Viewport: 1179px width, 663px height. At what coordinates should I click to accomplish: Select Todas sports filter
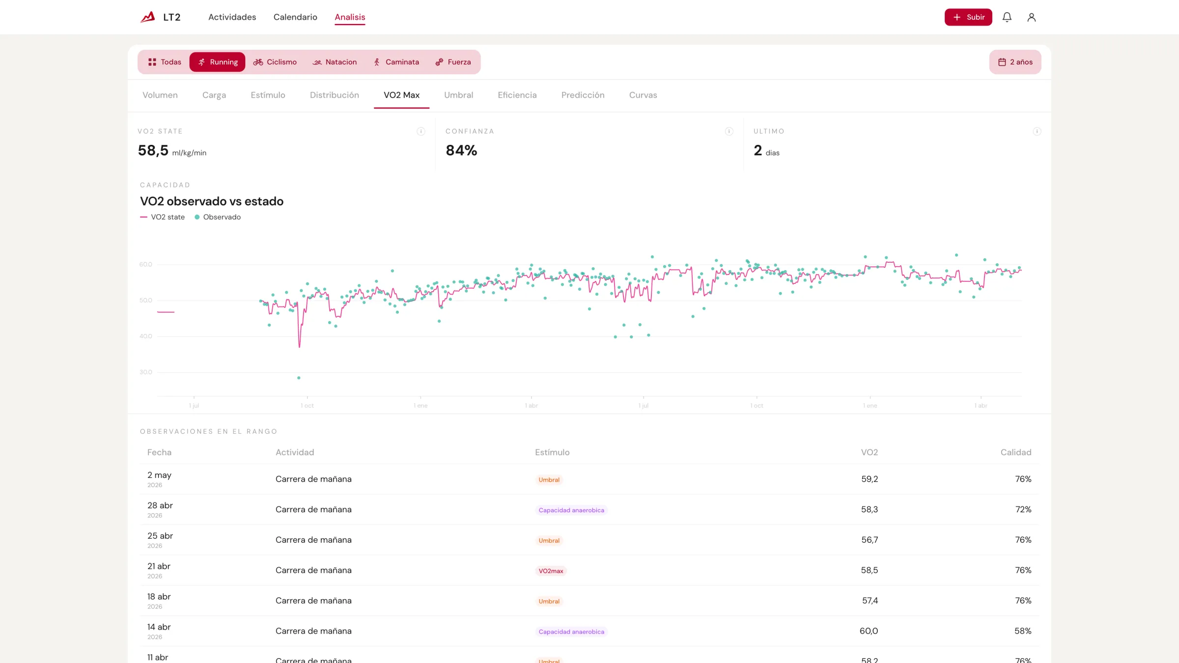pos(165,62)
